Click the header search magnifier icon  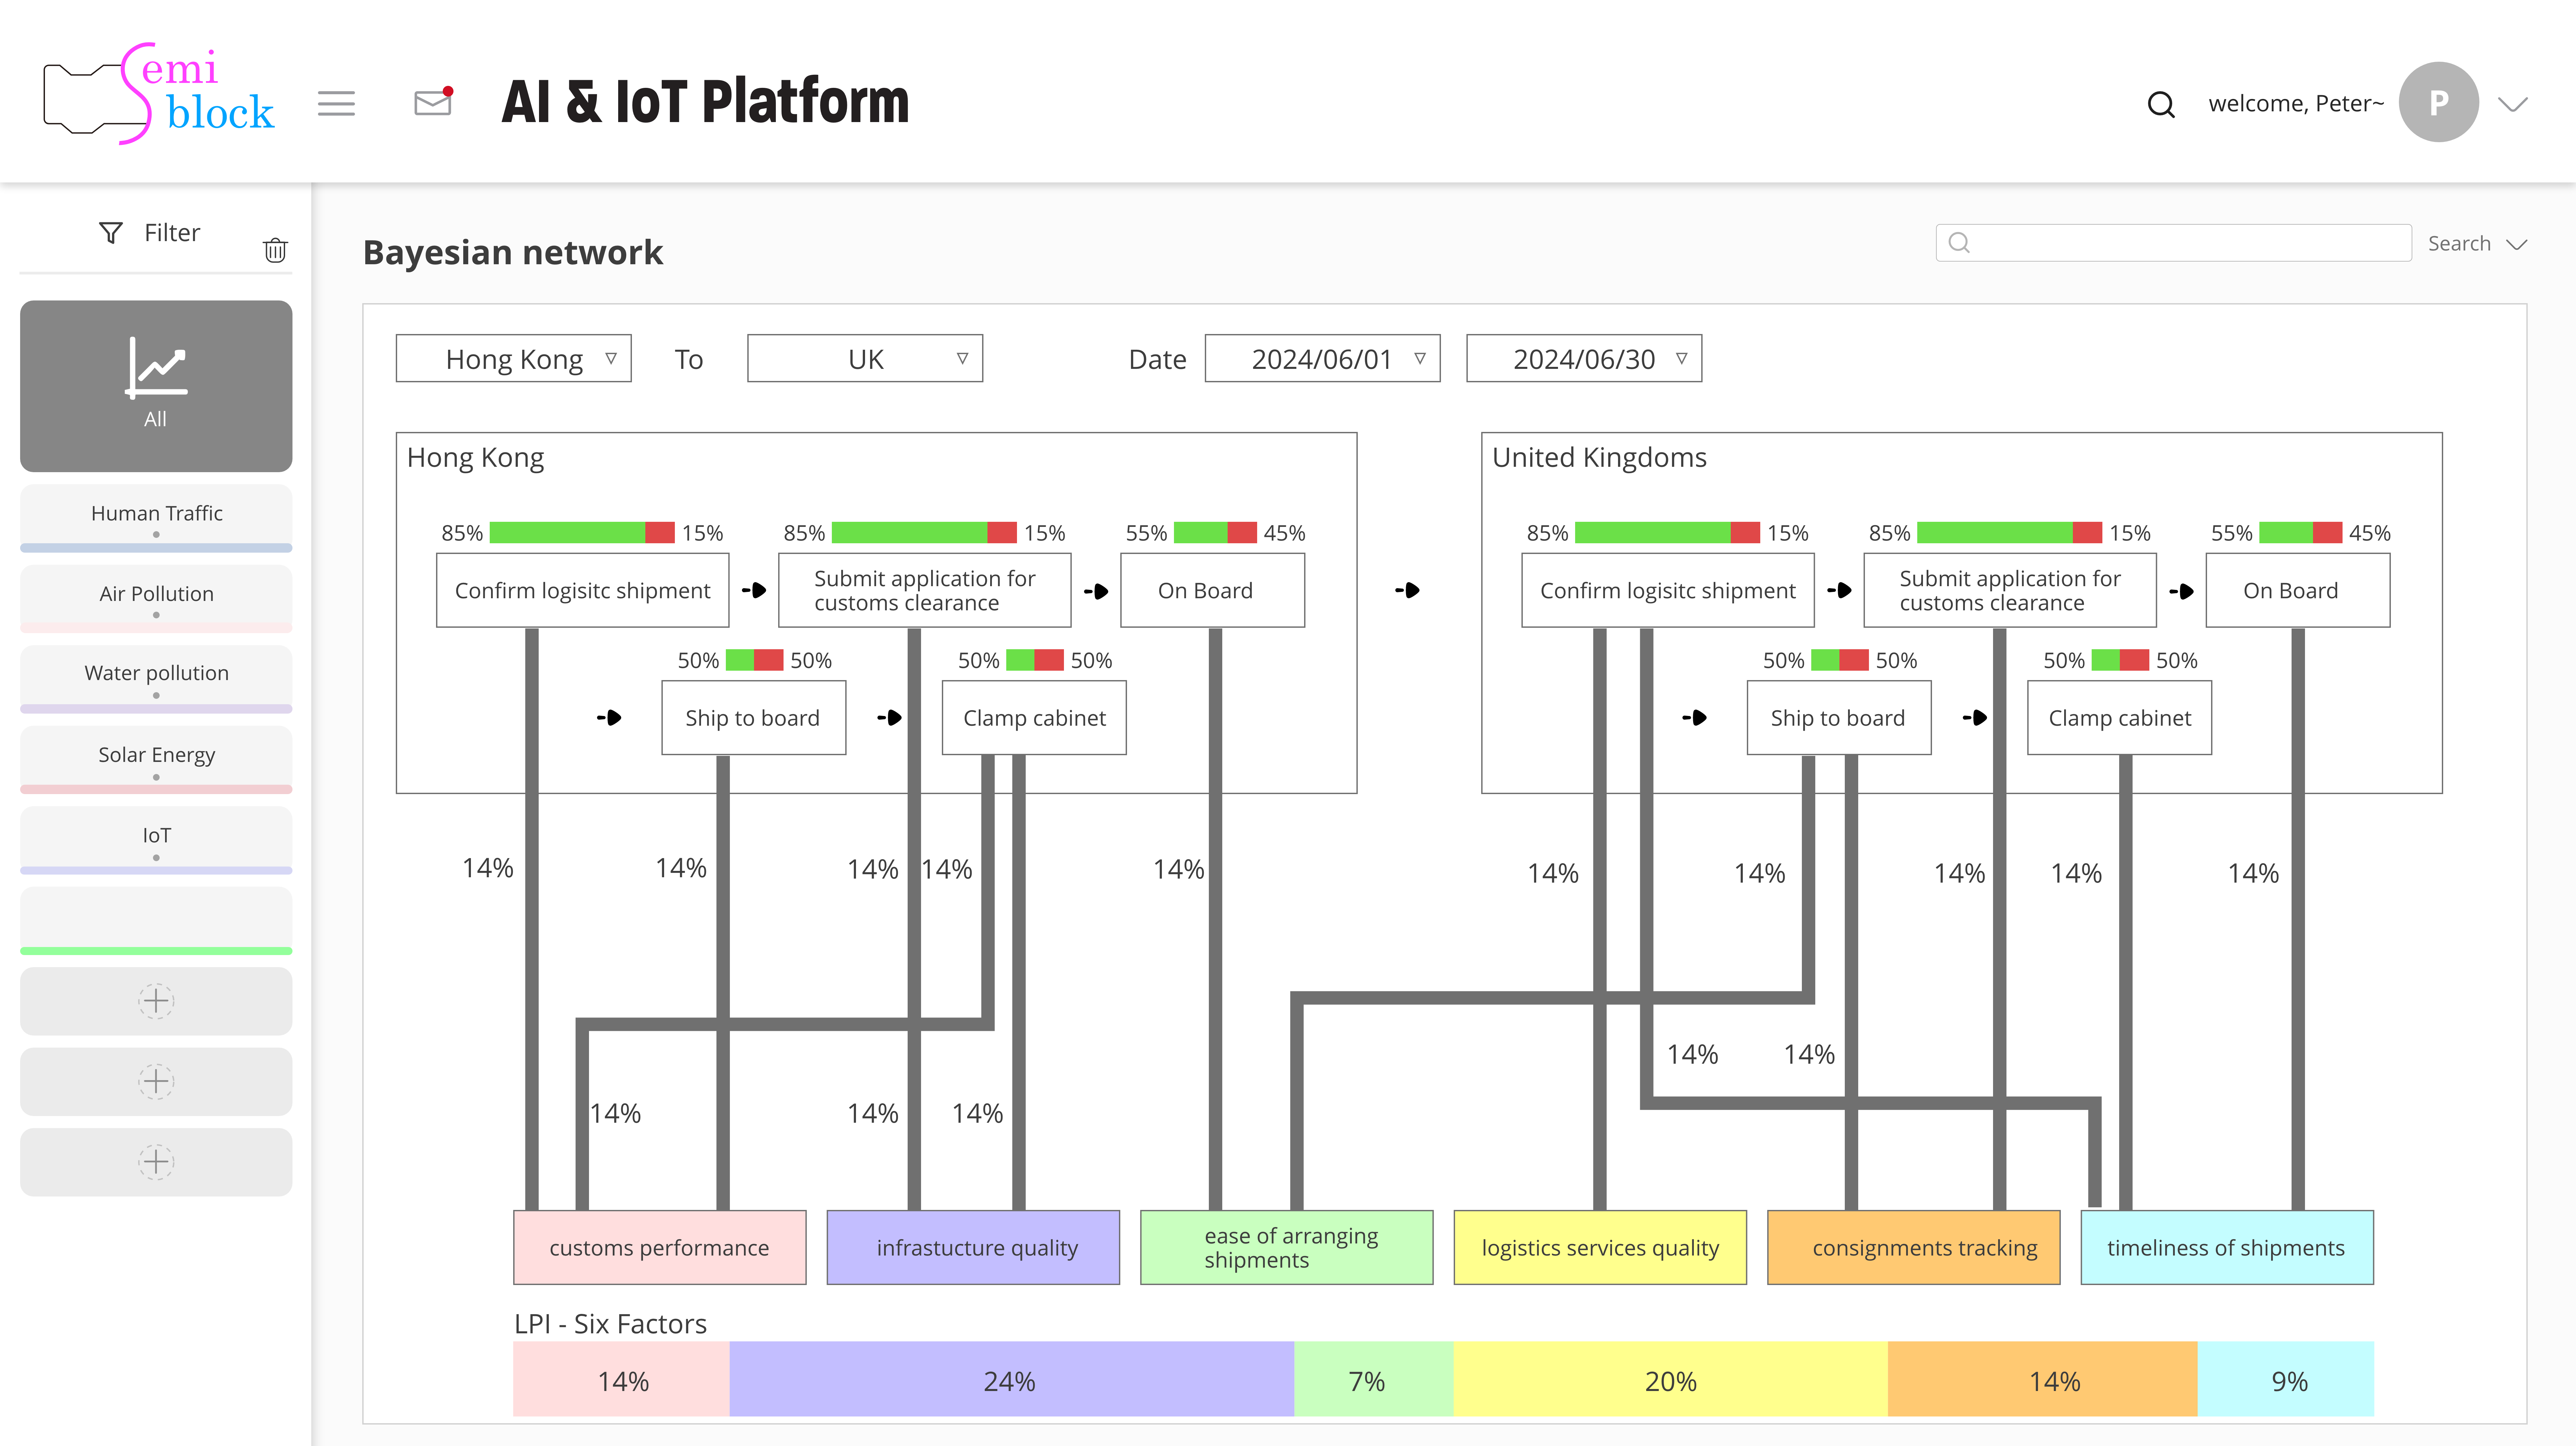2161,104
